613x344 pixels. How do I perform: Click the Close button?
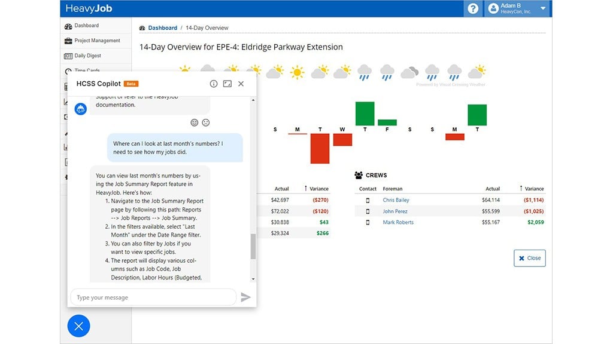coord(529,258)
